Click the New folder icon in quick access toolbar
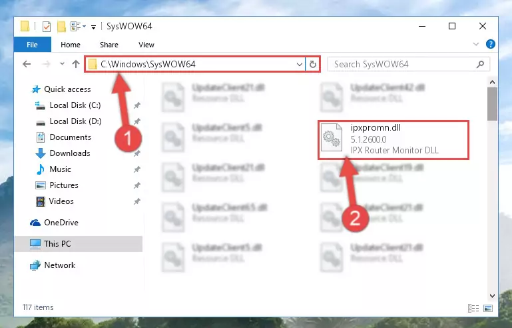The width and height of the screenshot is (512, 328). [61, 27]
